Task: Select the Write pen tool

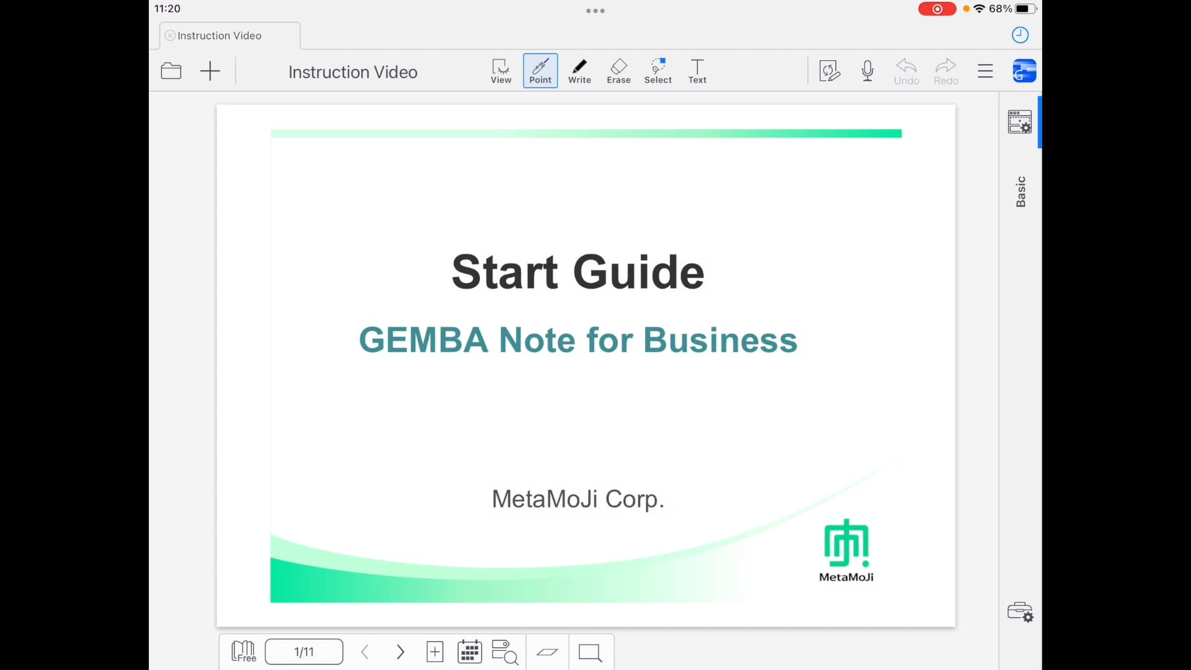Action: [x=579, y=71]
